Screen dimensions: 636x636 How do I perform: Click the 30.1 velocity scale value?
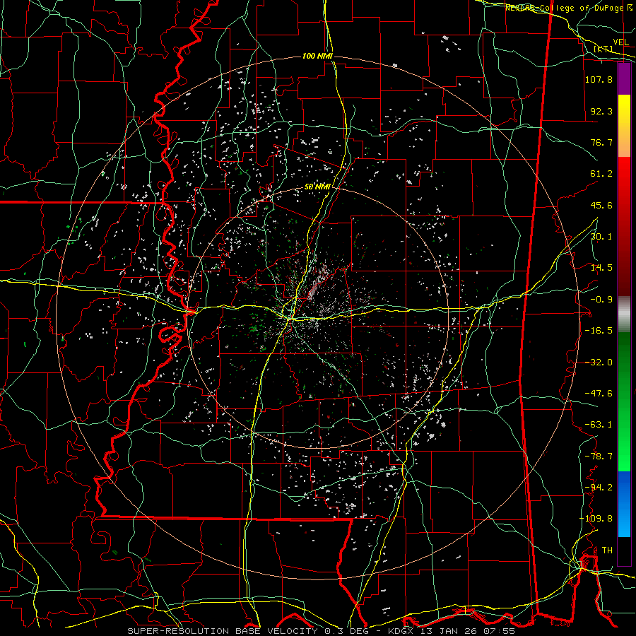point(601,237)
